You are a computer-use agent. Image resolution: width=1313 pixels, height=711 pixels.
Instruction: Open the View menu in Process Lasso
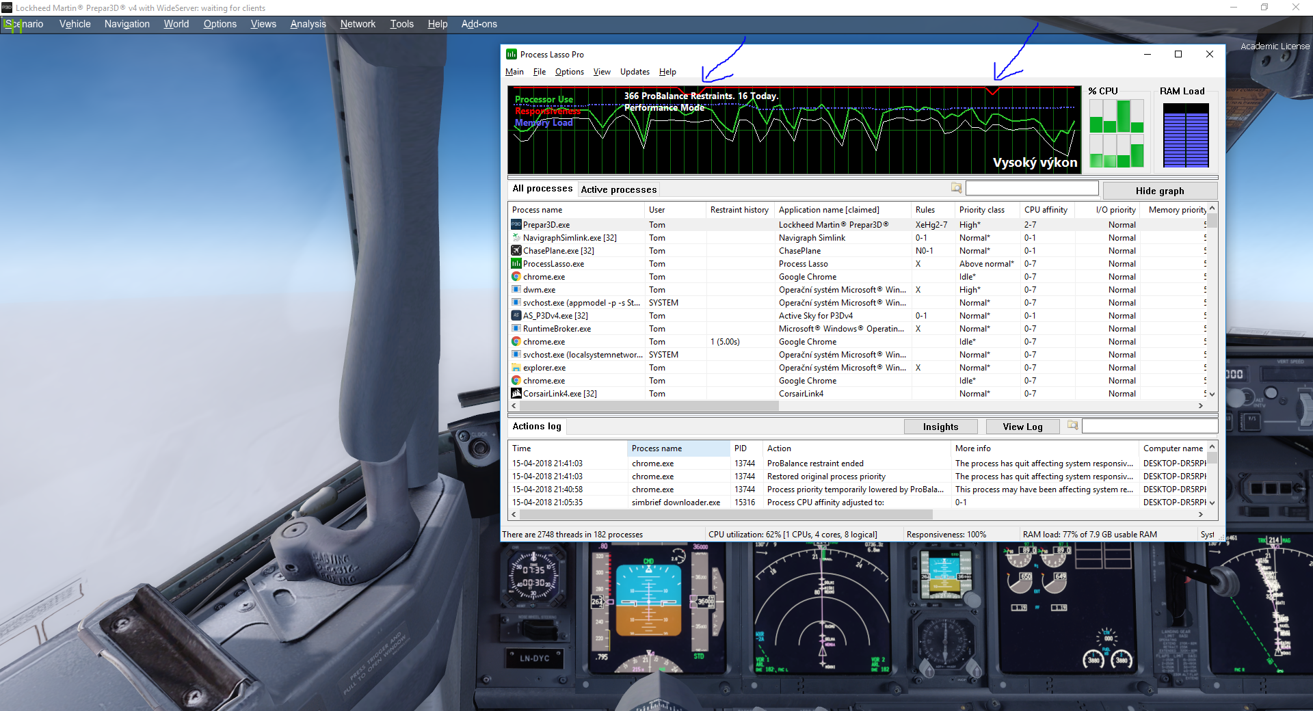coord(602,72)
